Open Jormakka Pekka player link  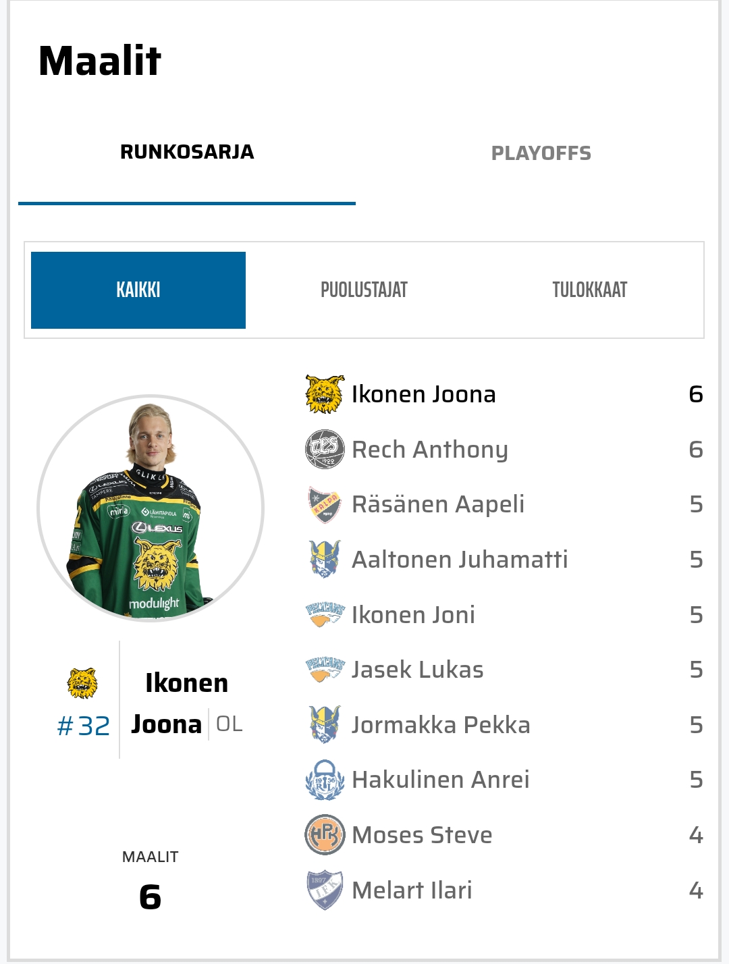(x=441, y=725)
